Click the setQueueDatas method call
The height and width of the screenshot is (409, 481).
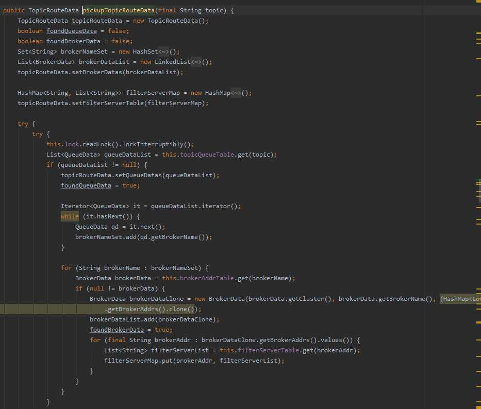[x=138, y=175]
